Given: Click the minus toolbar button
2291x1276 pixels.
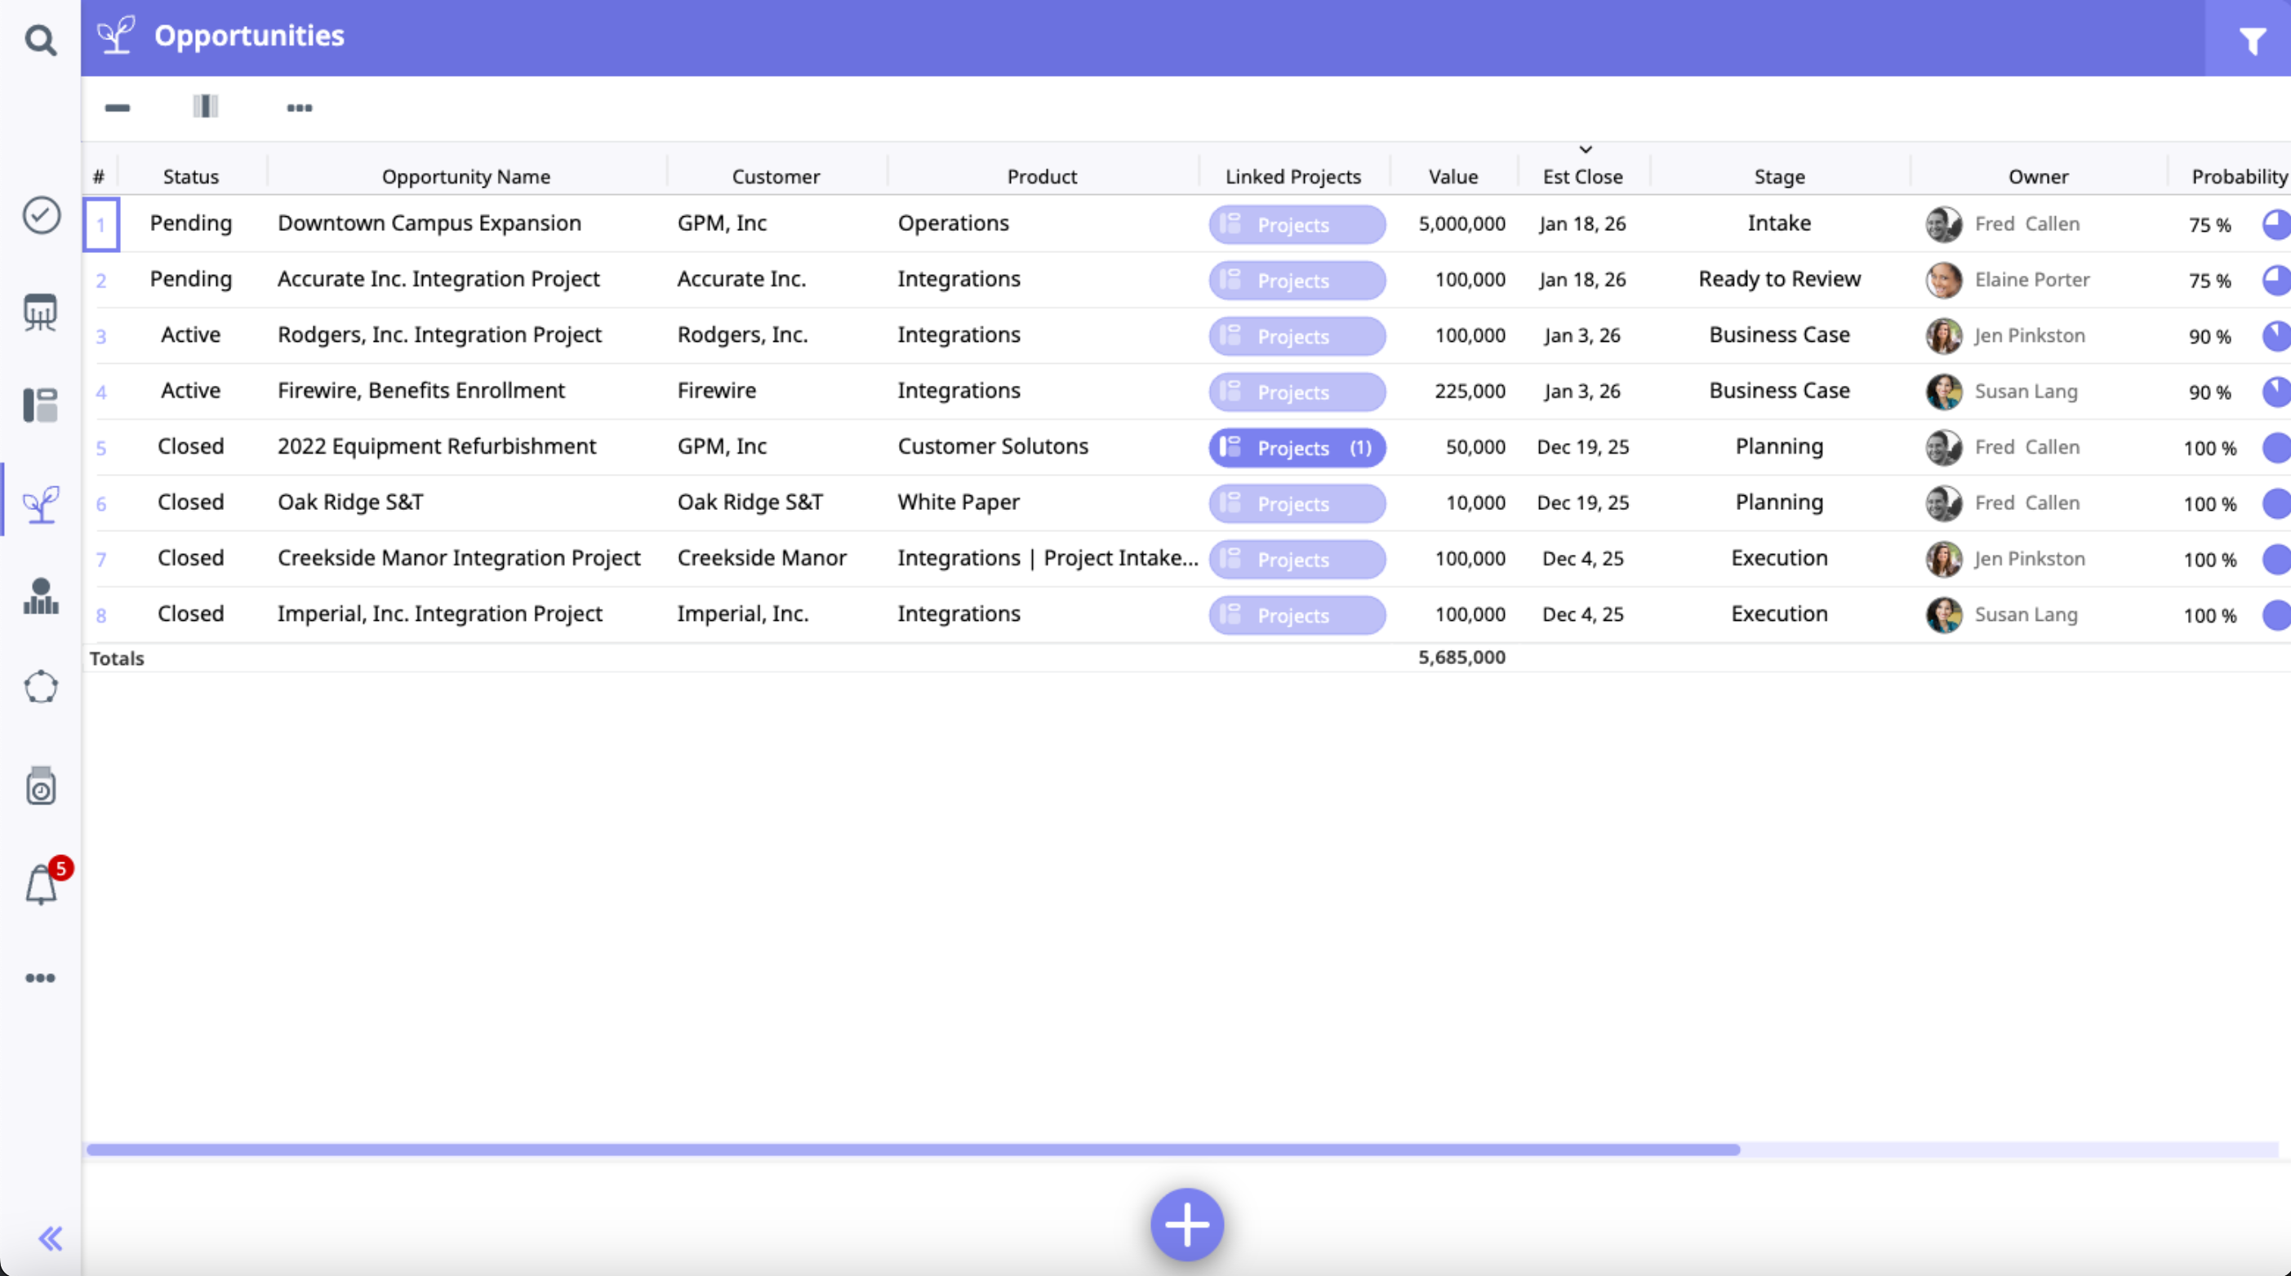Looking at the screenshot, I should 118,108.
